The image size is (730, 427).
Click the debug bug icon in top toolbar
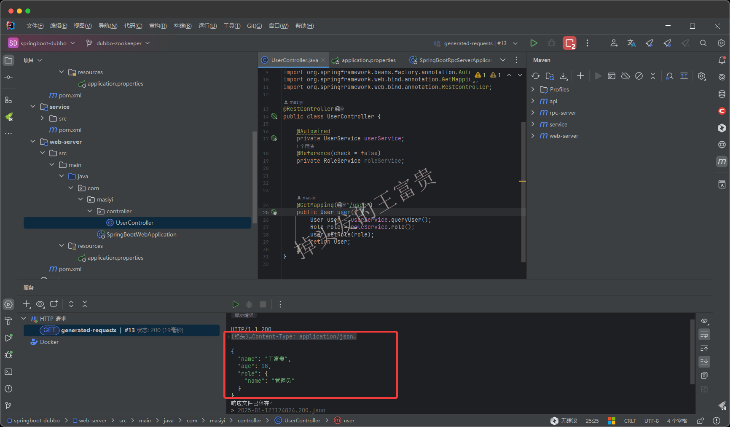point(551,43)
